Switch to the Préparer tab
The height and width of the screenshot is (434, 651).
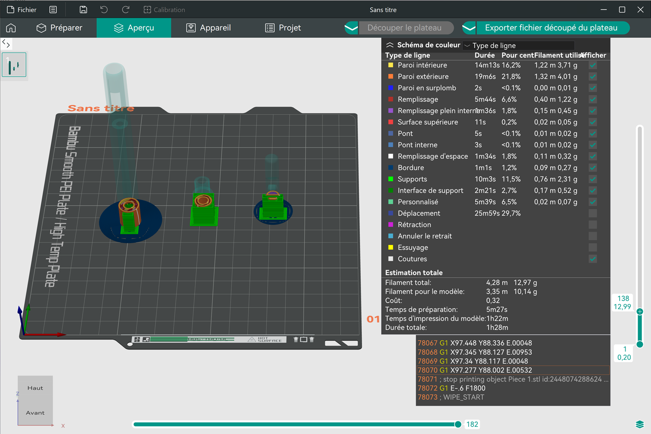point(59,28)
